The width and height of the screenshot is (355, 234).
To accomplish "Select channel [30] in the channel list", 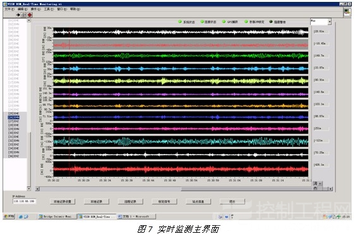I will click(x=14, y=133).
